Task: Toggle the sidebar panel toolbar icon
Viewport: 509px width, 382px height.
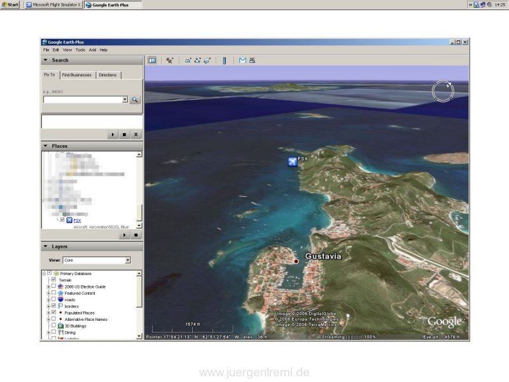Action: pyautogui.click(x=152, y=60)
